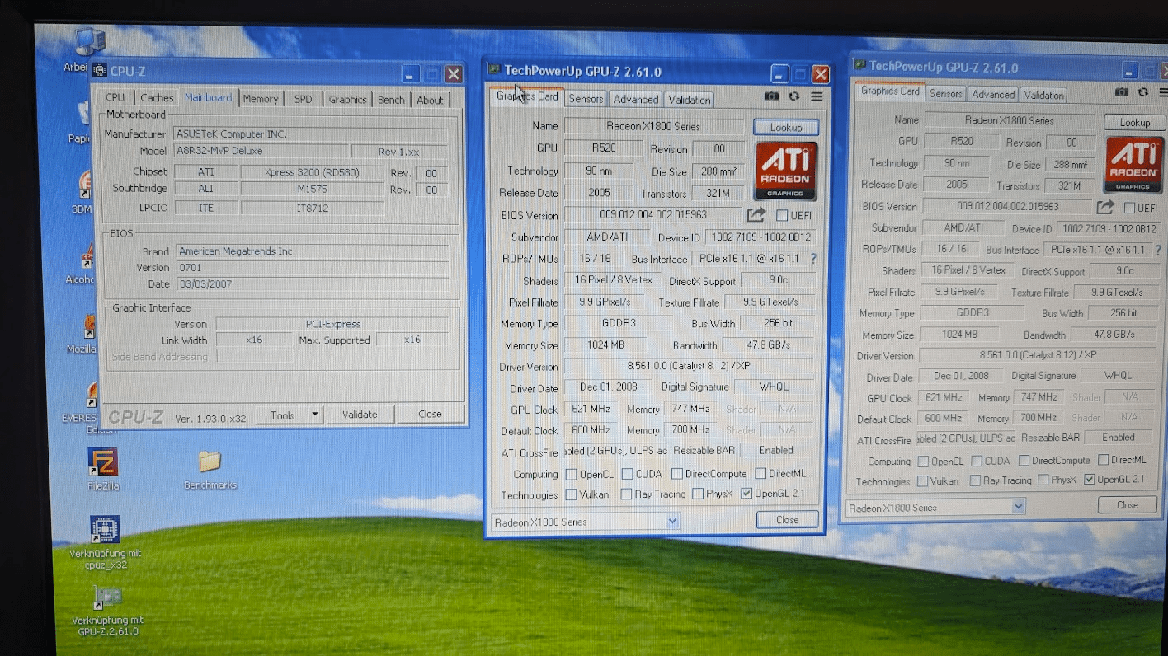Image resolution: width=1168 pixels, height=656 pixels.
Task: Click the screenshot camera icon in right-hand GPU-Z window
Action: point(1122,92)
